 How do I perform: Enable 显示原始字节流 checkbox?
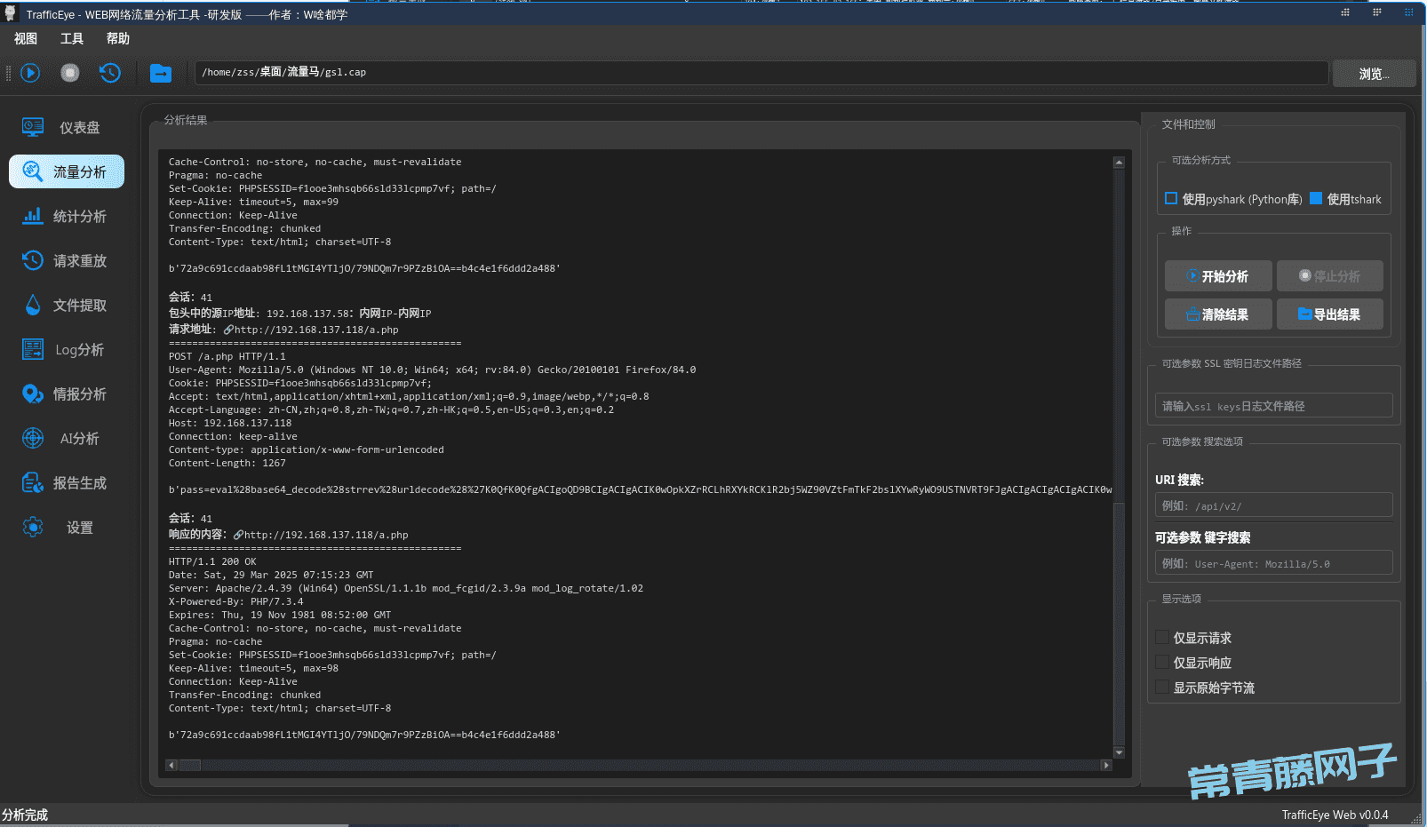click(x=1162, y=688)
